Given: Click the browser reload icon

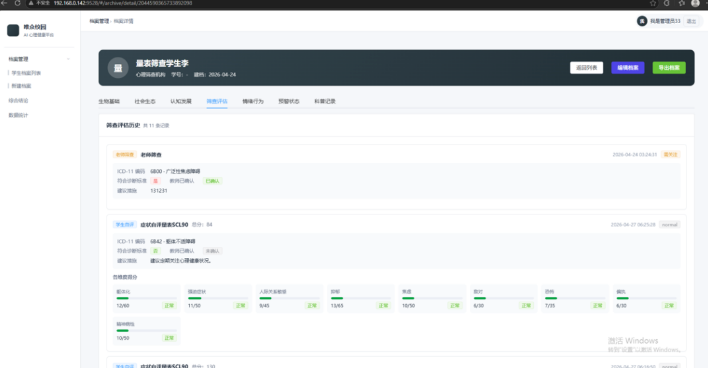Looking at the screenshot, I should click(x=17, y=3).
